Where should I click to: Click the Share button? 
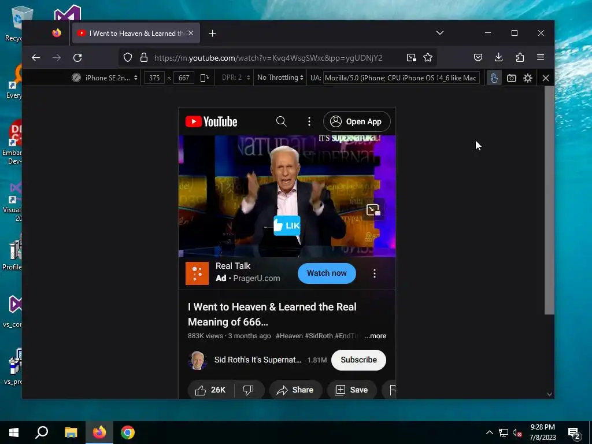click(295, 390)
